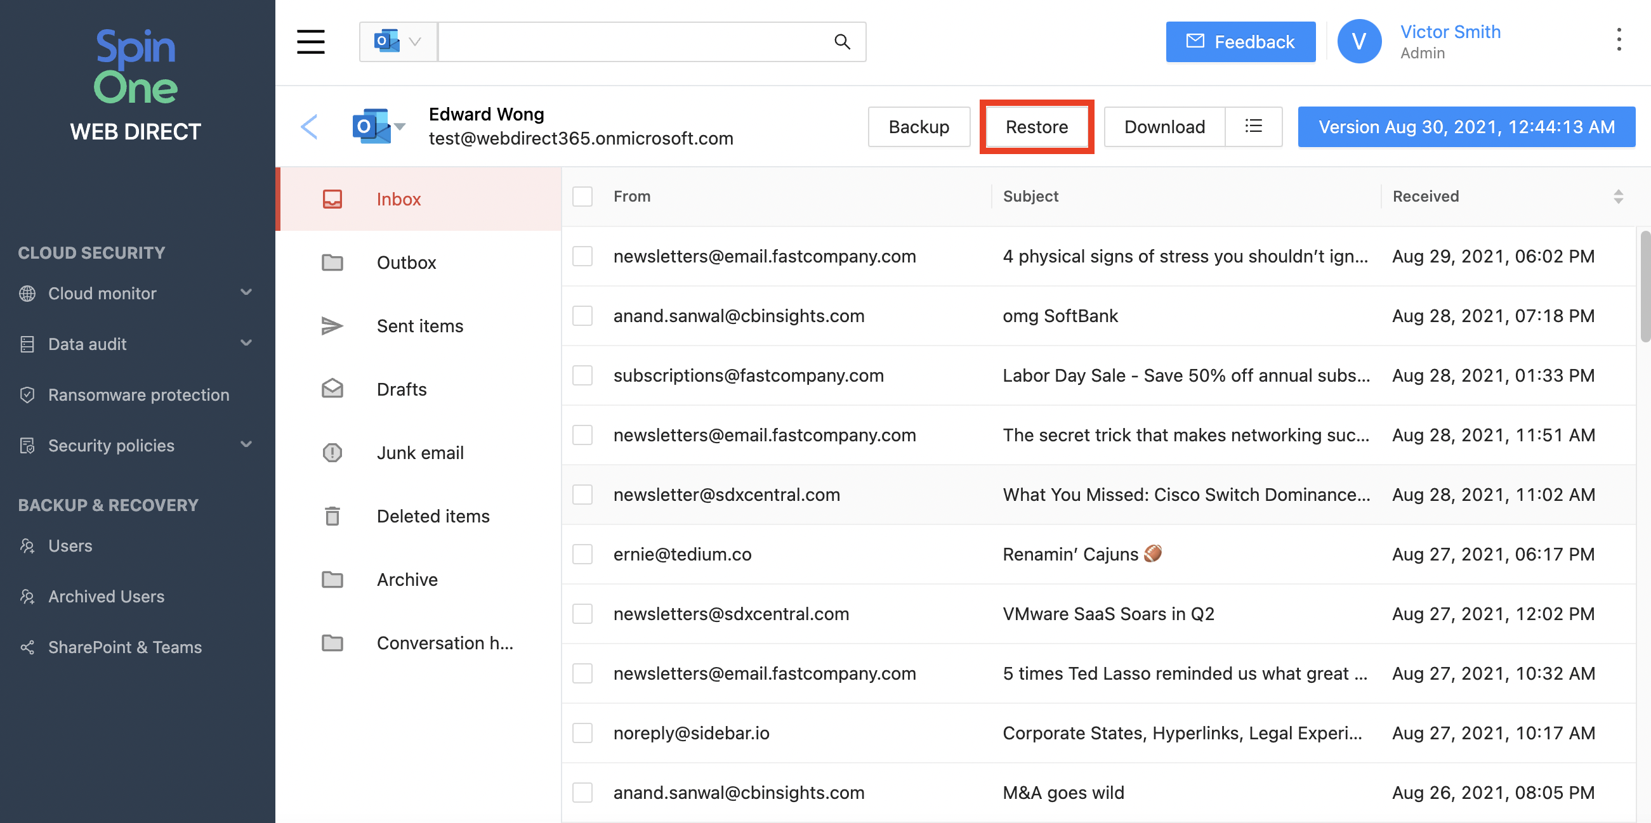Click the Archived Users icon
The height and width of the screenshot is (823, 1651).
(x=27, y=596)
